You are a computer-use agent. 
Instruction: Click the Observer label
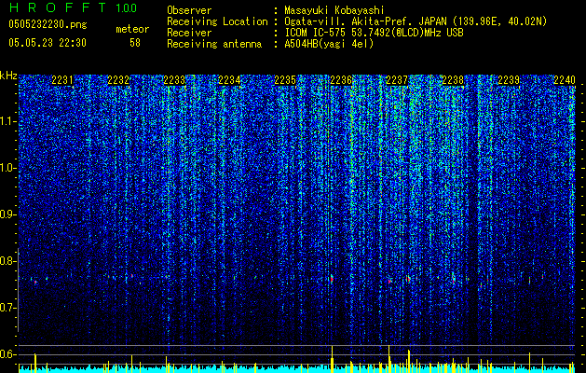pyautogui.click(x=189, y=10)
